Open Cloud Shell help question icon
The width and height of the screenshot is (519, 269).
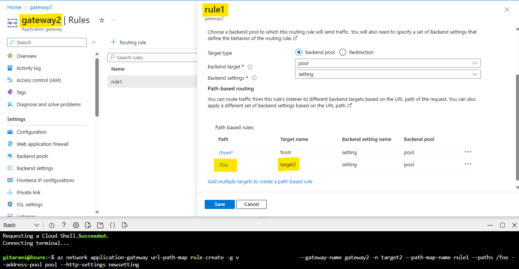64,225
